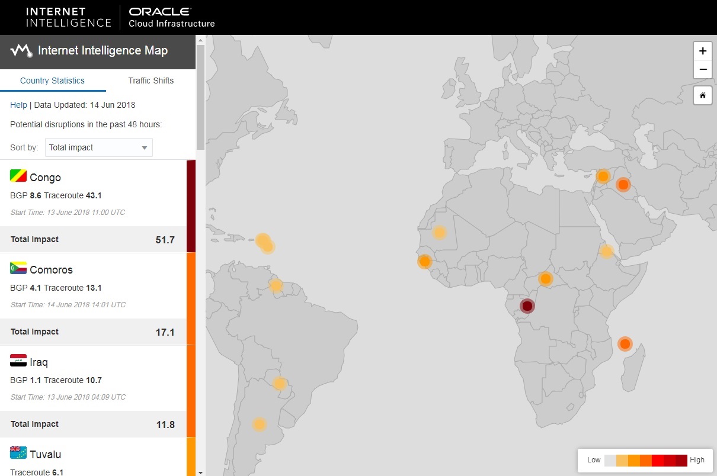Click the yellow marker over Senegal
Image resolution: width=717 pixels, height=476 pixels.
click(x=424, y=260)
